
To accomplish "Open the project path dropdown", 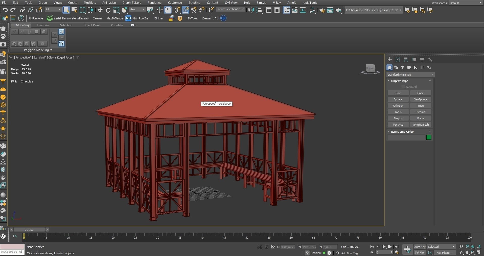I will coord(373,10).
